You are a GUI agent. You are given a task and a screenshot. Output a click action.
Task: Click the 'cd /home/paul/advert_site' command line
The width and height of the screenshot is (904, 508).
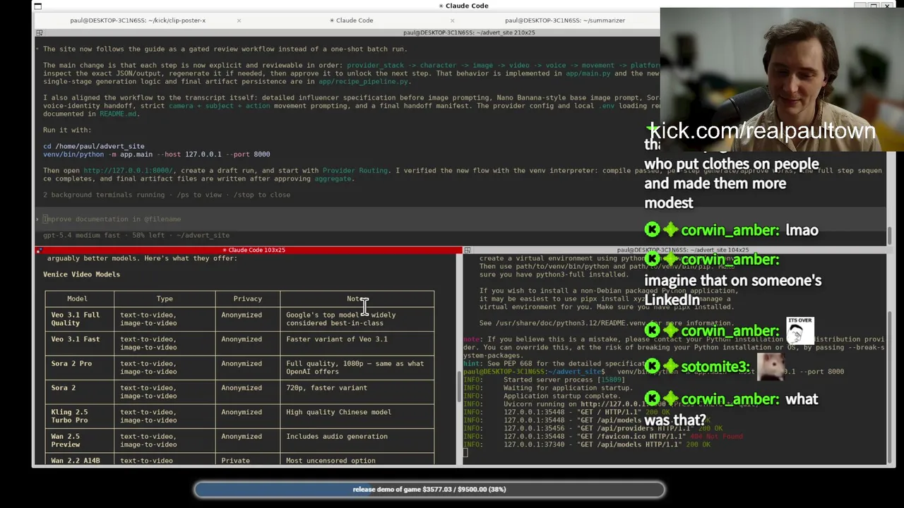point(93,146)
